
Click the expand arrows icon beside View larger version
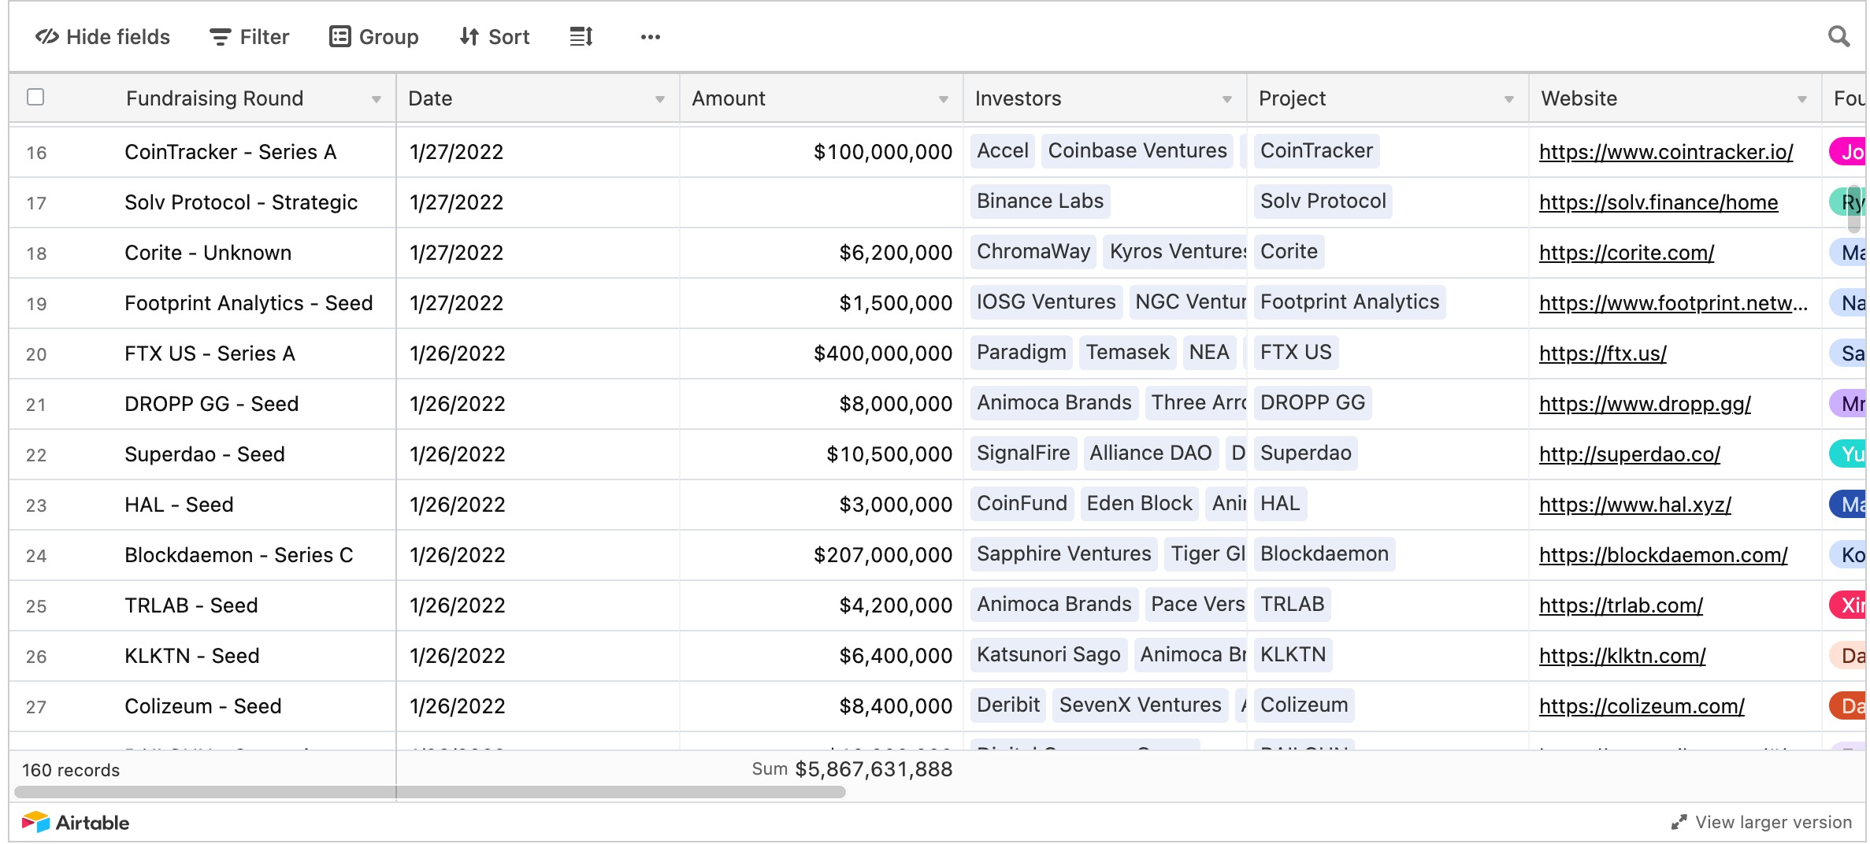tap(1679, 823)
